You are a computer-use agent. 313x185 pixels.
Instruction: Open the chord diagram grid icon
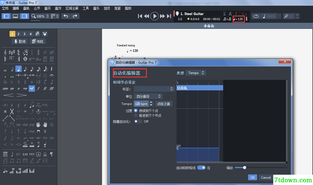[5, 154]
